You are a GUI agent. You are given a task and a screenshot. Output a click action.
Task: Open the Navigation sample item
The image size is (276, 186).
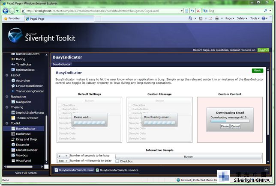click(24, 102)
